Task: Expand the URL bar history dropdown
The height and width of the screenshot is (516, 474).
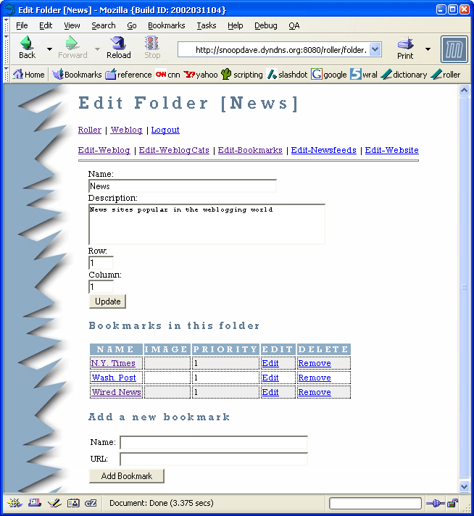Action: click(375, 49)
